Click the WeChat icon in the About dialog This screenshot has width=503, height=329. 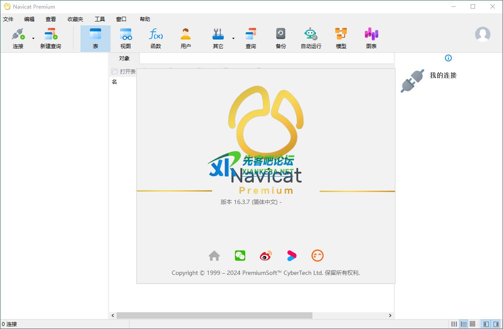coord(240,256)
